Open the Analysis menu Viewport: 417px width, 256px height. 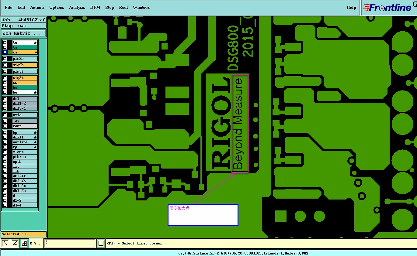pos(77,7)
